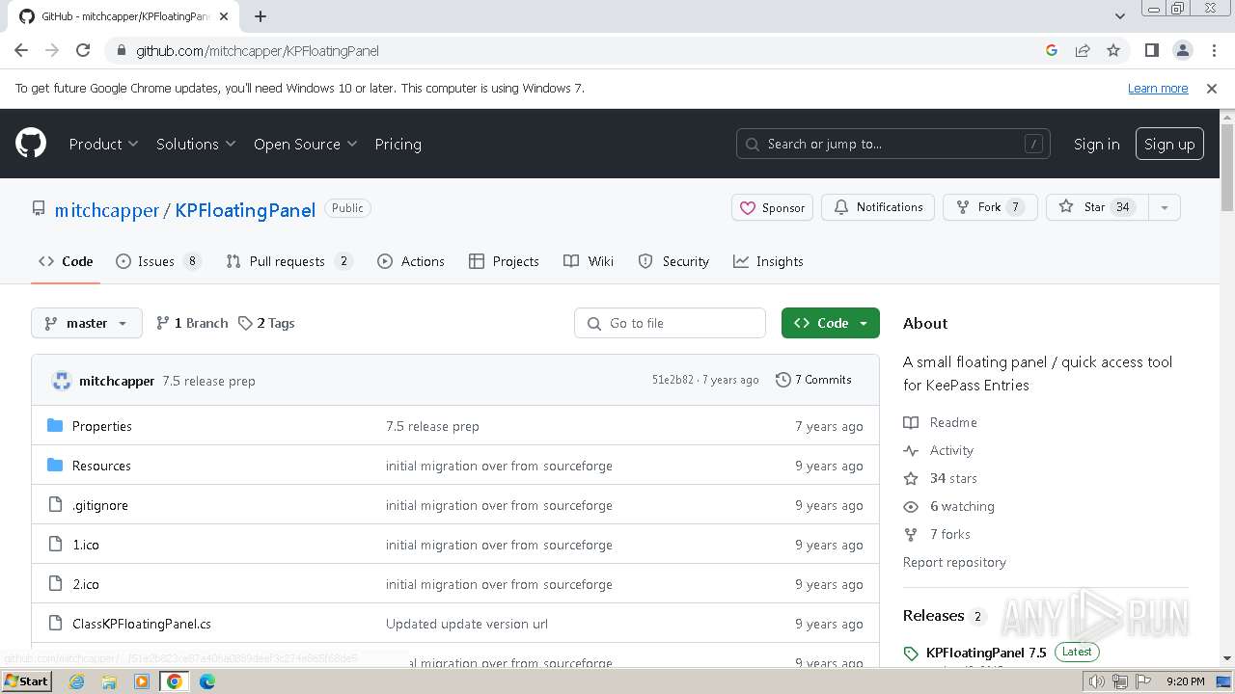Click the Google icon in address bar
1235x694 pixels.
(x=1052, y=50)
